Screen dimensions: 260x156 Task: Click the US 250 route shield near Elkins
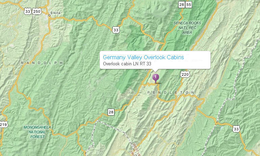click(x=37, y=12)
